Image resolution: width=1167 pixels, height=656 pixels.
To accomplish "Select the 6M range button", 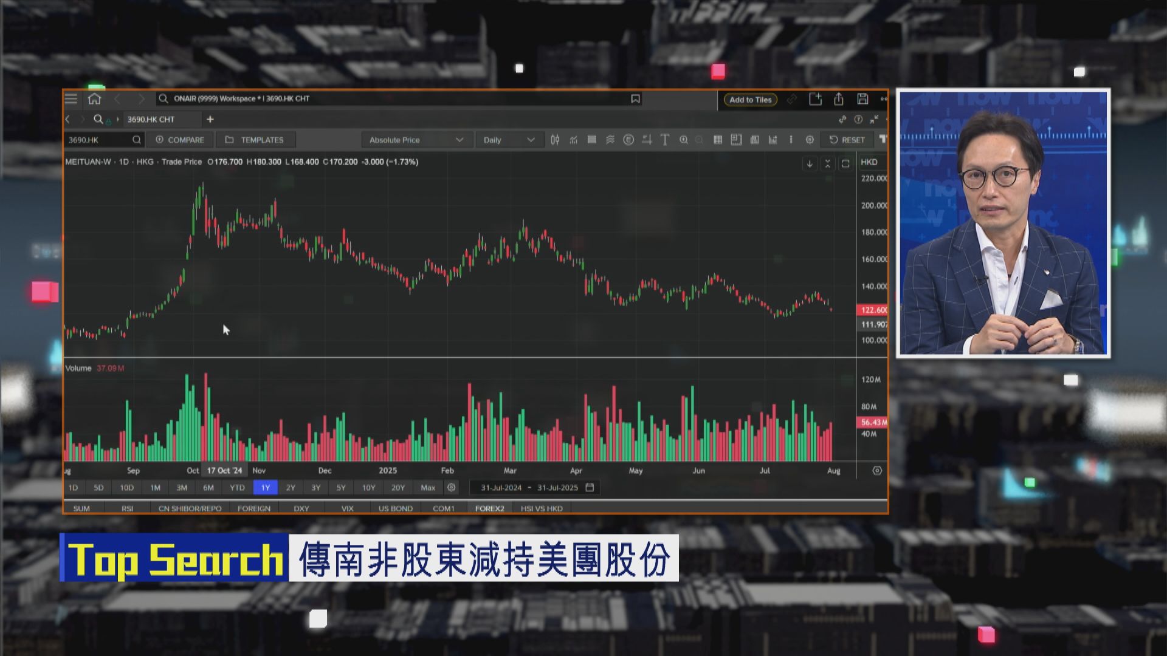I will pyautogui.click(x=208, y=487).
